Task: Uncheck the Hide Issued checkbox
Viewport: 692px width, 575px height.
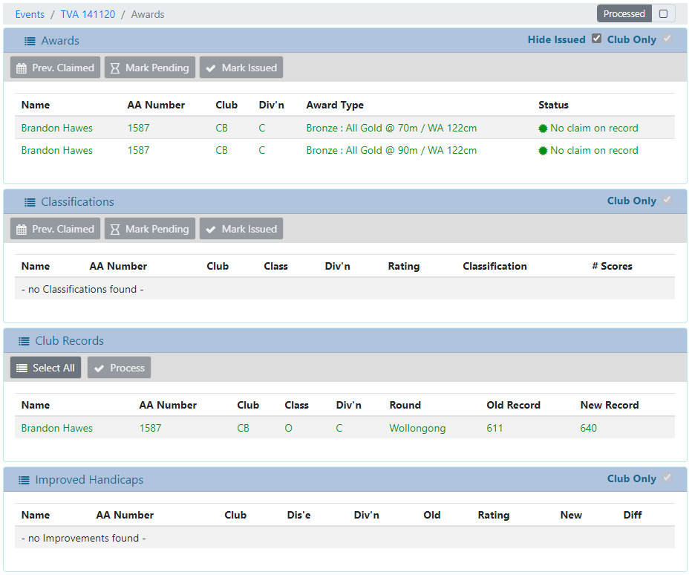Action: [597, 39]
